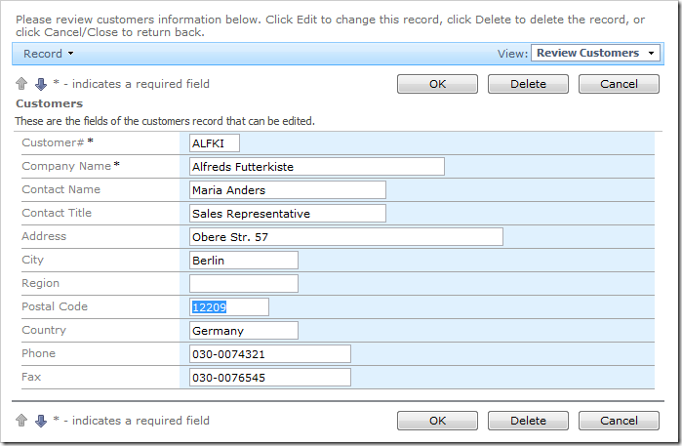Click the bottom previous-record up arrow icon
The width and height of the screenshot is (682, 446).
point(21,421)
